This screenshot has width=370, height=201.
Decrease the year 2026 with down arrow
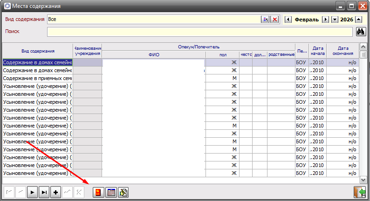click(334, 20)
